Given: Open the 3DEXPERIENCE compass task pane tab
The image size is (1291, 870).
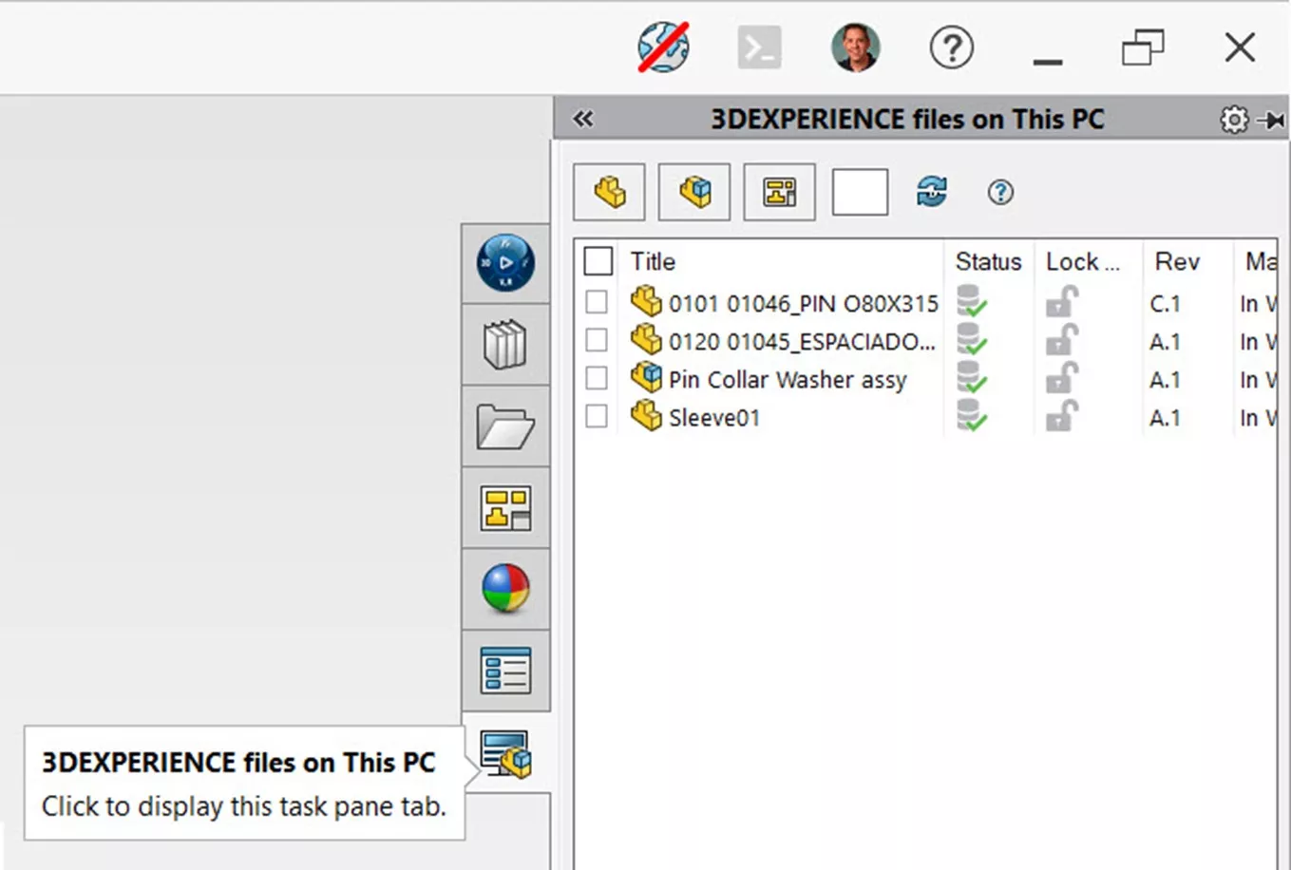Looking at the screenshot, I should (x=505, y=263).
